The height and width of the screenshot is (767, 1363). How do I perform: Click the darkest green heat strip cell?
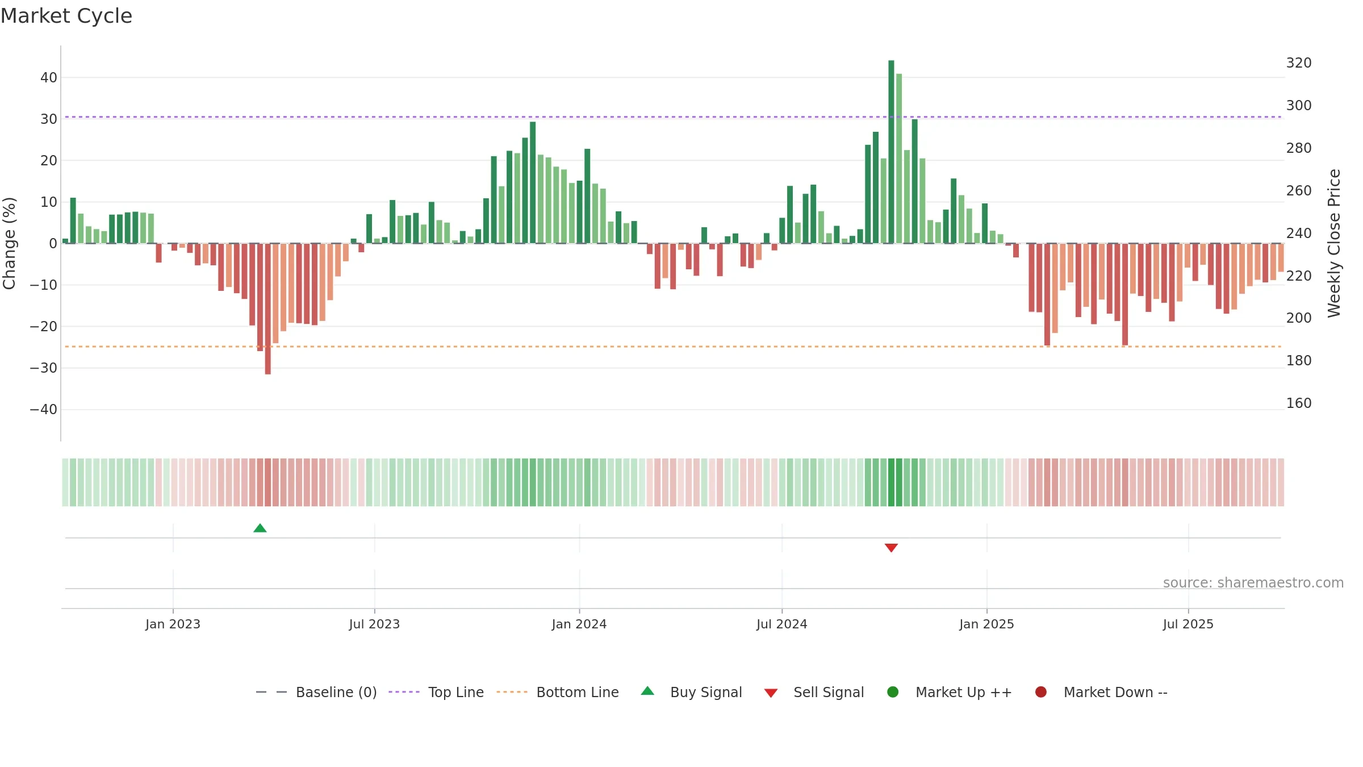[891, 482]
